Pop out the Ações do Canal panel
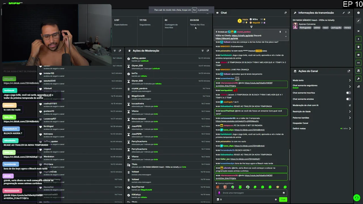Image resolution: width=363 pixels, height=204 pixels. 349,71
